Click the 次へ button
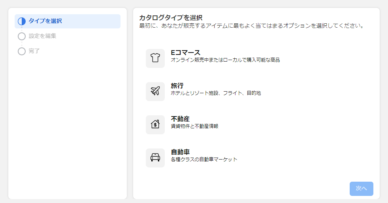Screen dimensions: 388x203 [x=361, y=189]
